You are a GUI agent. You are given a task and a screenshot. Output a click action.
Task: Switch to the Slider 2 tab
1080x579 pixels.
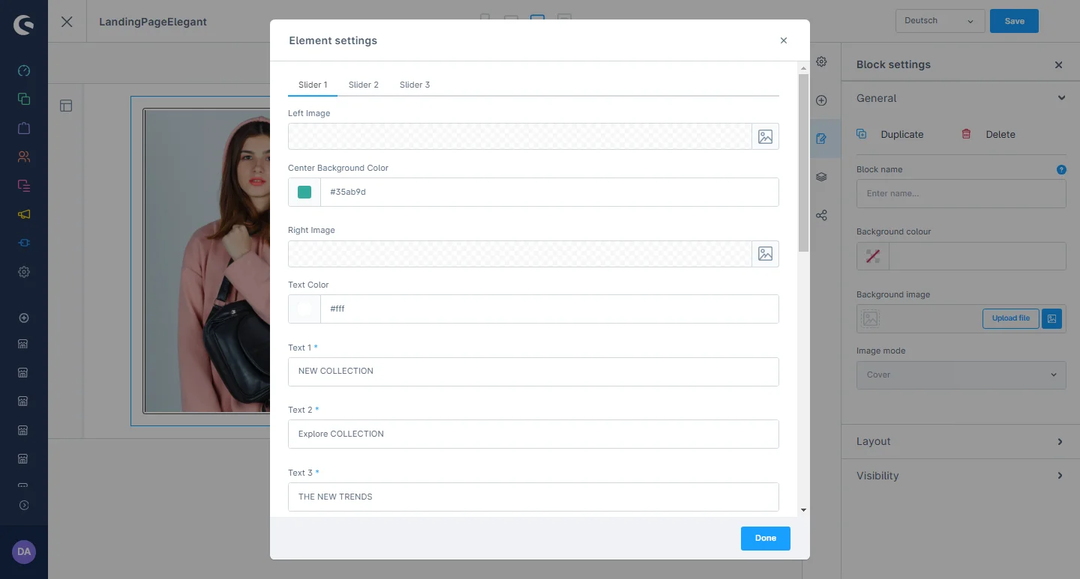(363, 85)
